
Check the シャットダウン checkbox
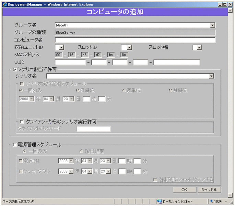click(x=21, y=171)
